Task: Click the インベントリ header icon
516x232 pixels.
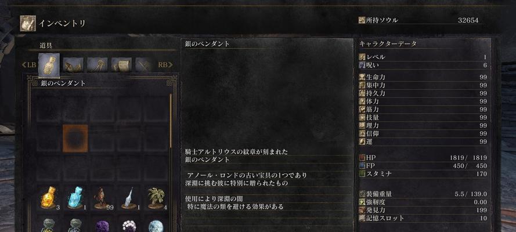Action: point(28,24)
